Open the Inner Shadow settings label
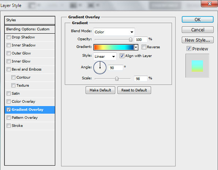 click(24, 45)
